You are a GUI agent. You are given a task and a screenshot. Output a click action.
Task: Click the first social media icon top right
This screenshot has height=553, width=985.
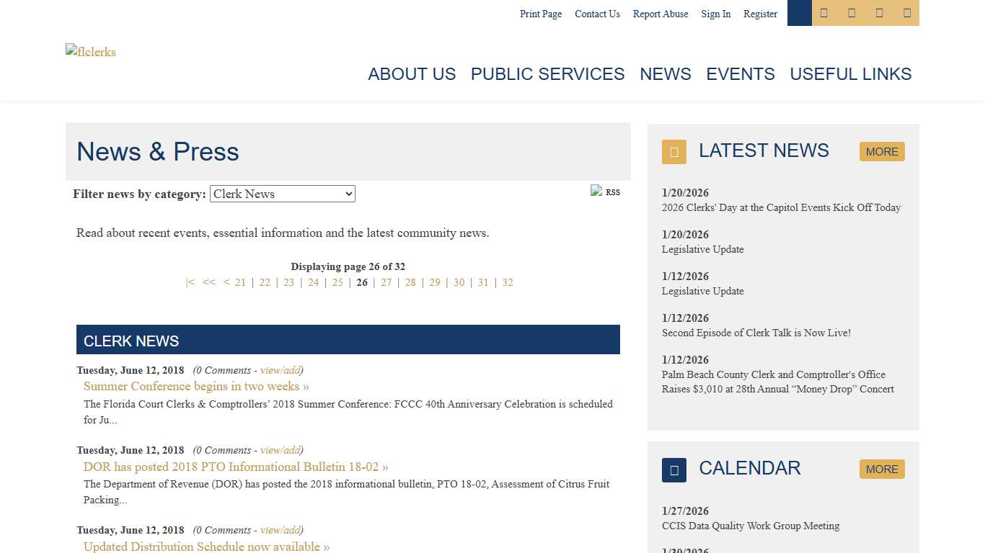823,13
